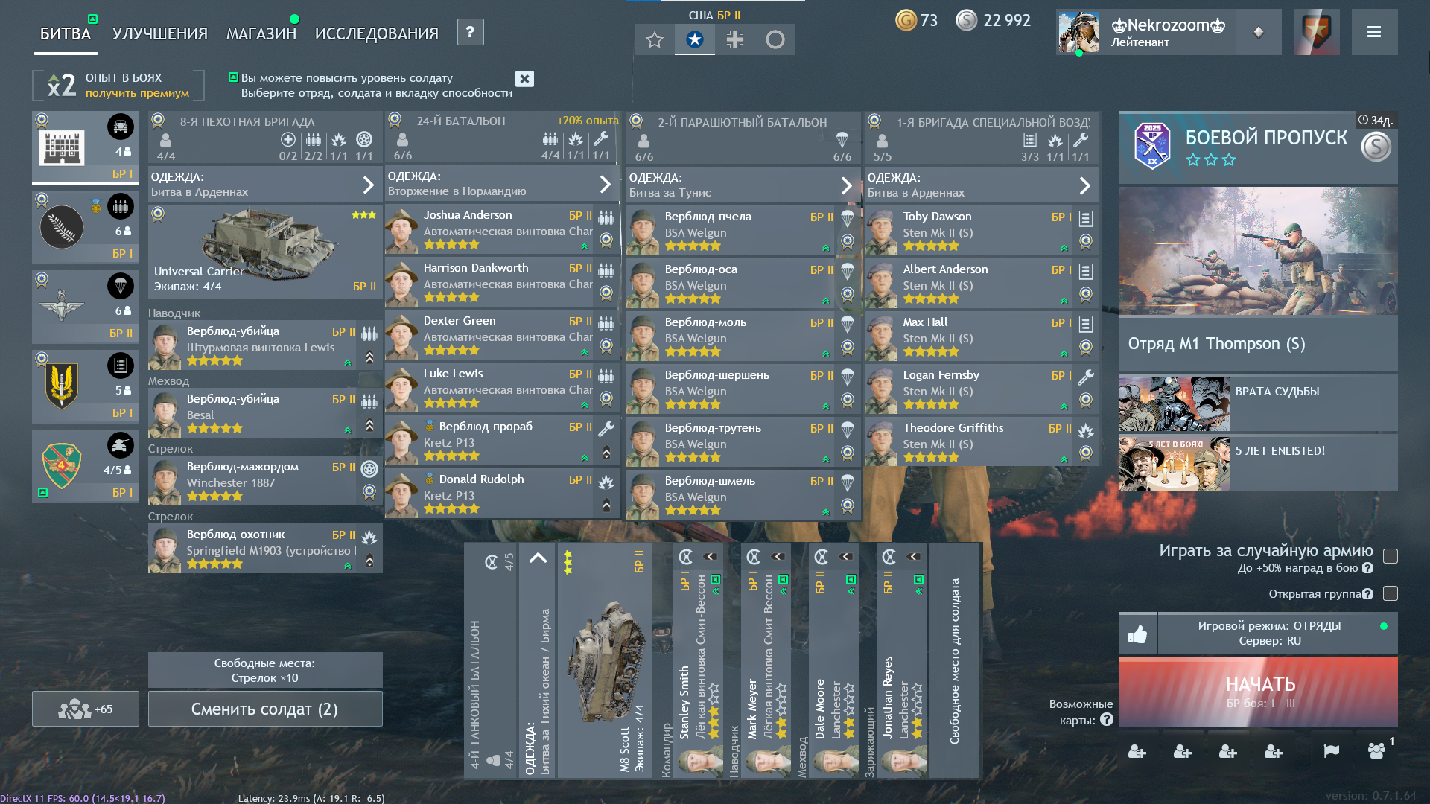Switch to the Research tab
Screen dimensions: 1430x804
tap(376, 33)
